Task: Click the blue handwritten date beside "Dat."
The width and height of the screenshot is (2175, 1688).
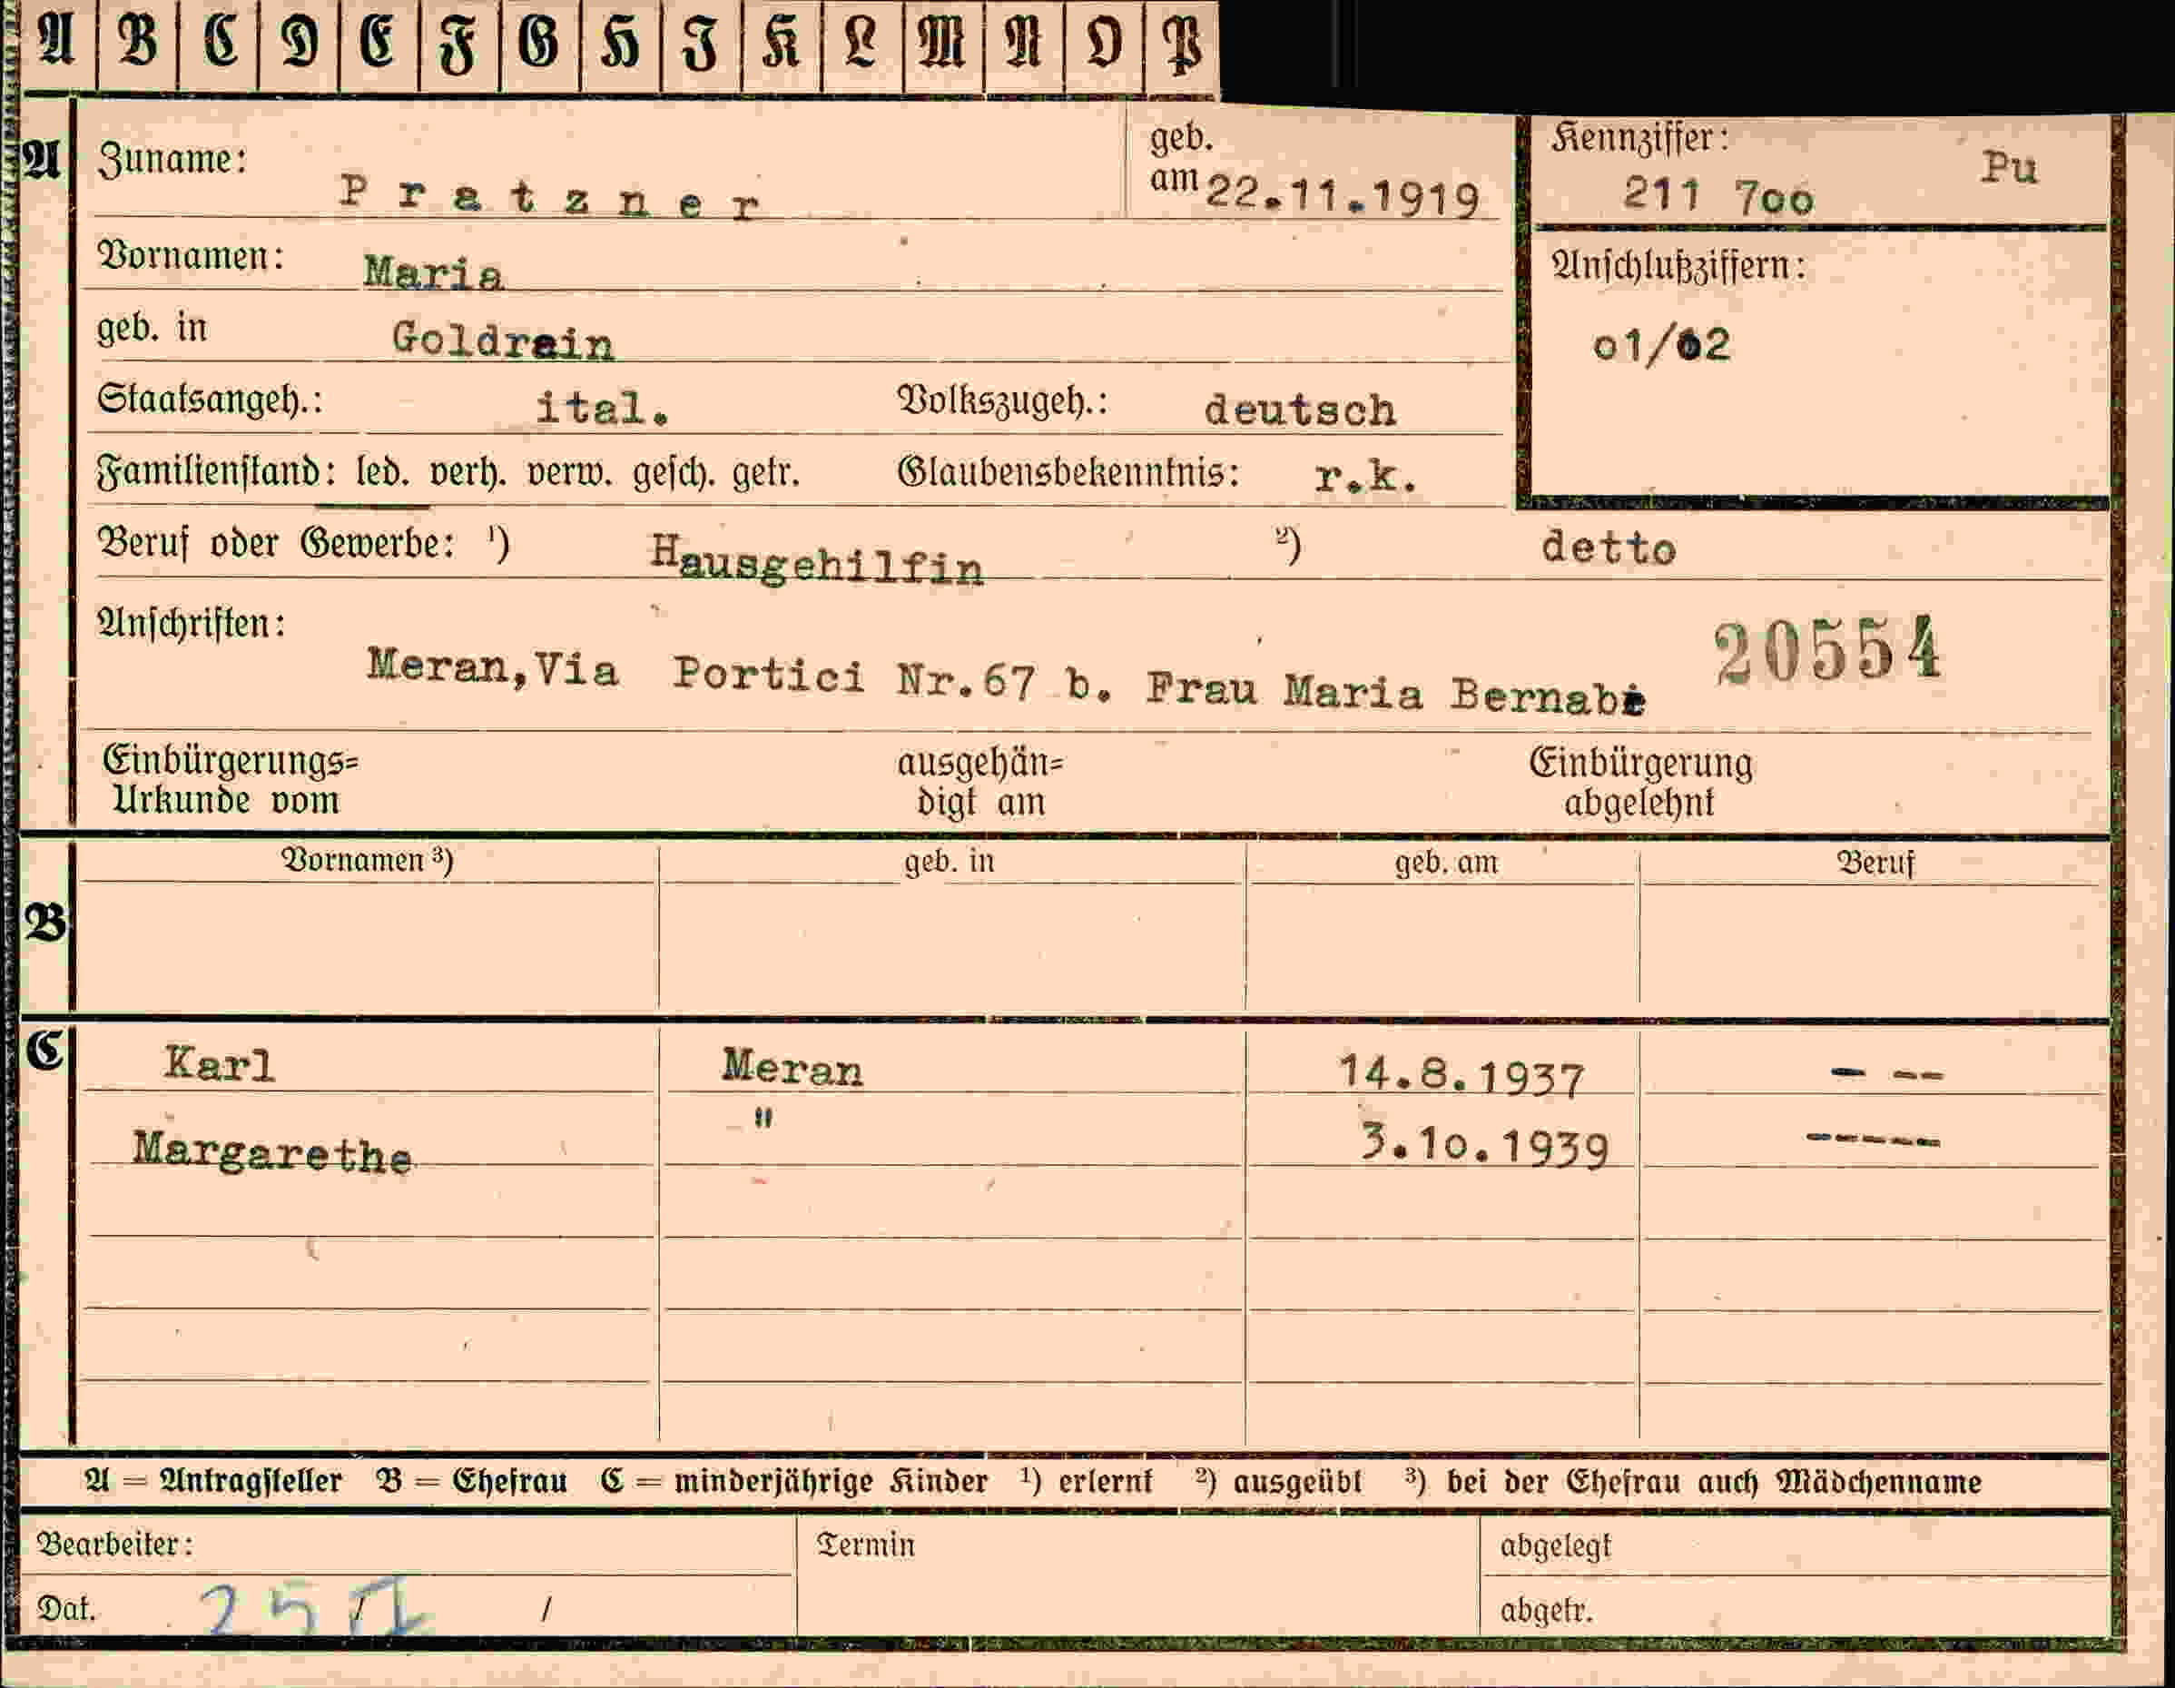Action: pos(316,1609)
